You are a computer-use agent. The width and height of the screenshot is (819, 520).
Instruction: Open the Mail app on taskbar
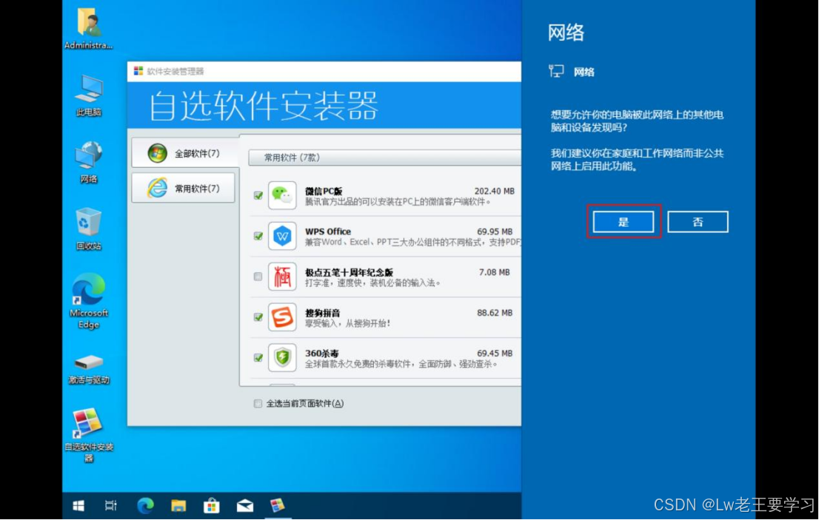[245, 505]
